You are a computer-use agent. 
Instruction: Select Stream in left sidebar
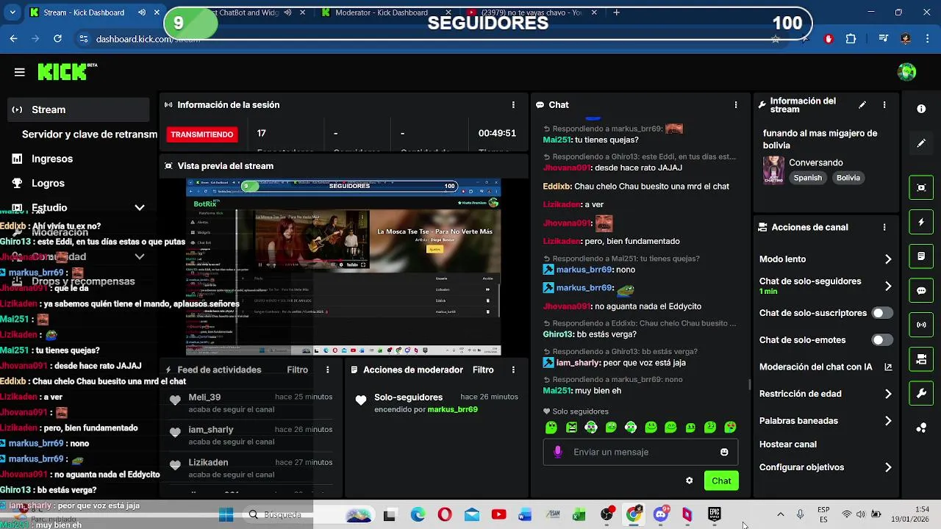point(79,109)
